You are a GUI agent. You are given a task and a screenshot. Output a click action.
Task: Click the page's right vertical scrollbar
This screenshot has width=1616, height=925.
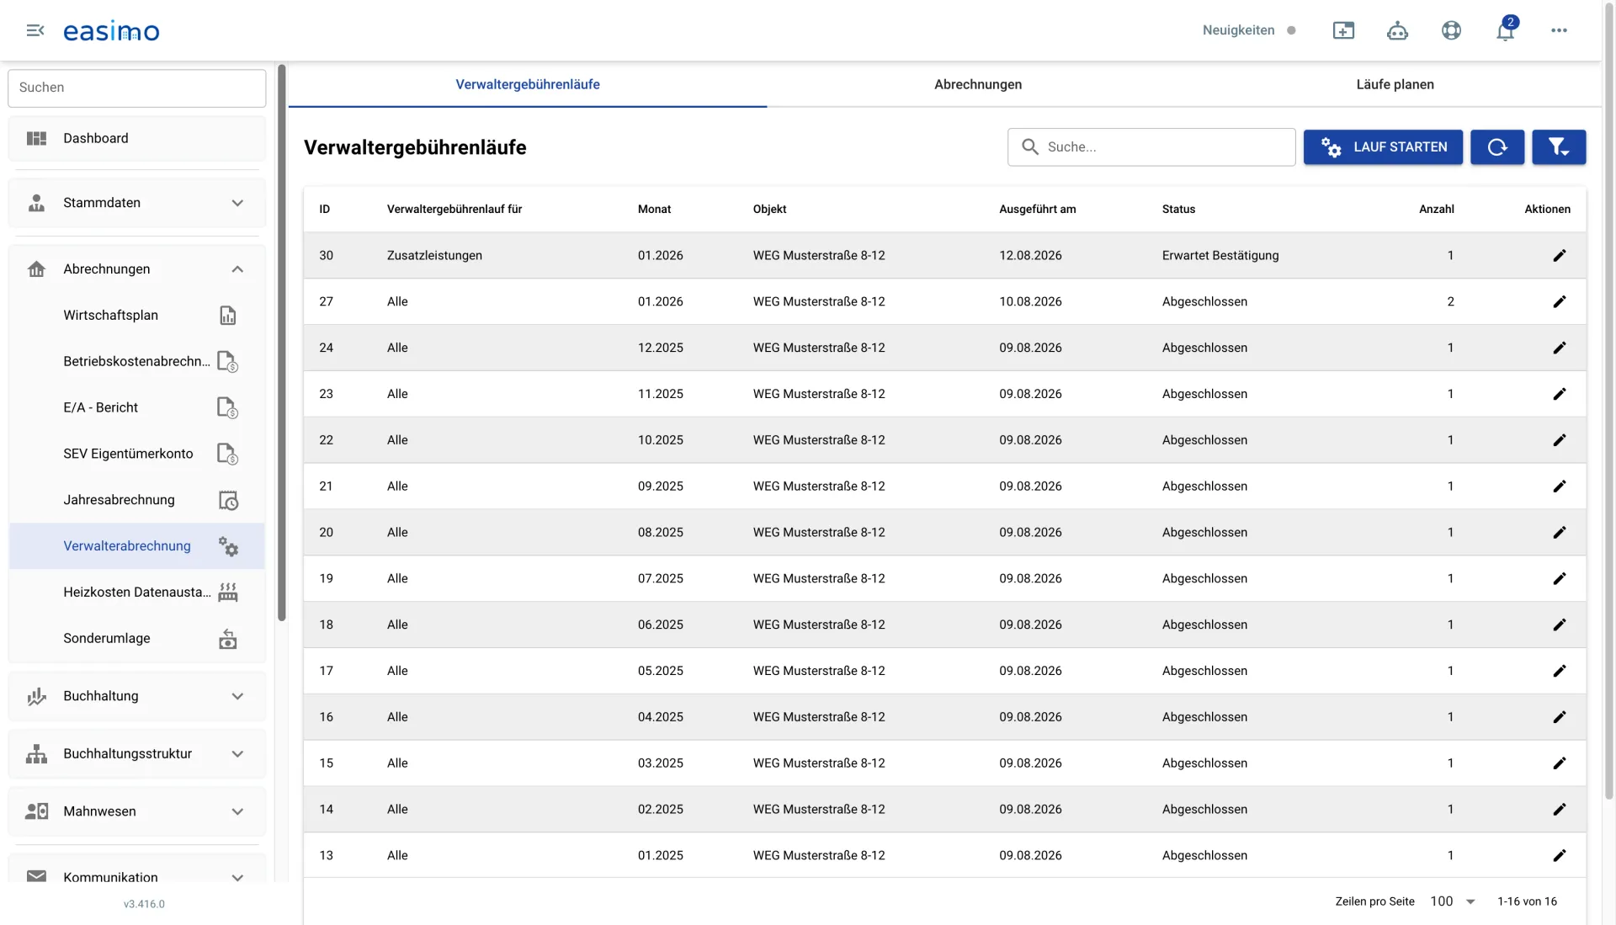tap(1609, 400)
